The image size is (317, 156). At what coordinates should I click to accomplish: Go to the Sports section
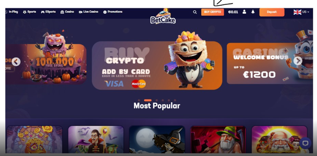click(29, 12)
